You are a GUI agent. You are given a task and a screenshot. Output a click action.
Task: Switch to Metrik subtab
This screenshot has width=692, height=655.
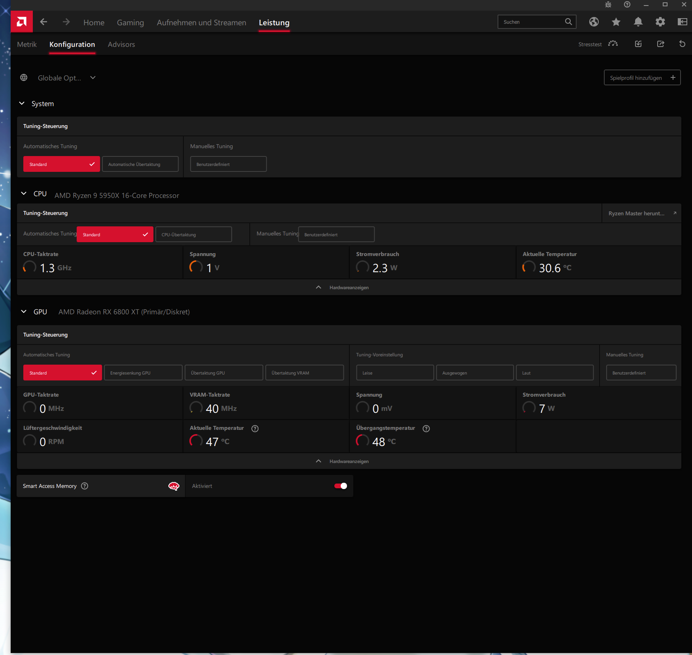point(27,44)
